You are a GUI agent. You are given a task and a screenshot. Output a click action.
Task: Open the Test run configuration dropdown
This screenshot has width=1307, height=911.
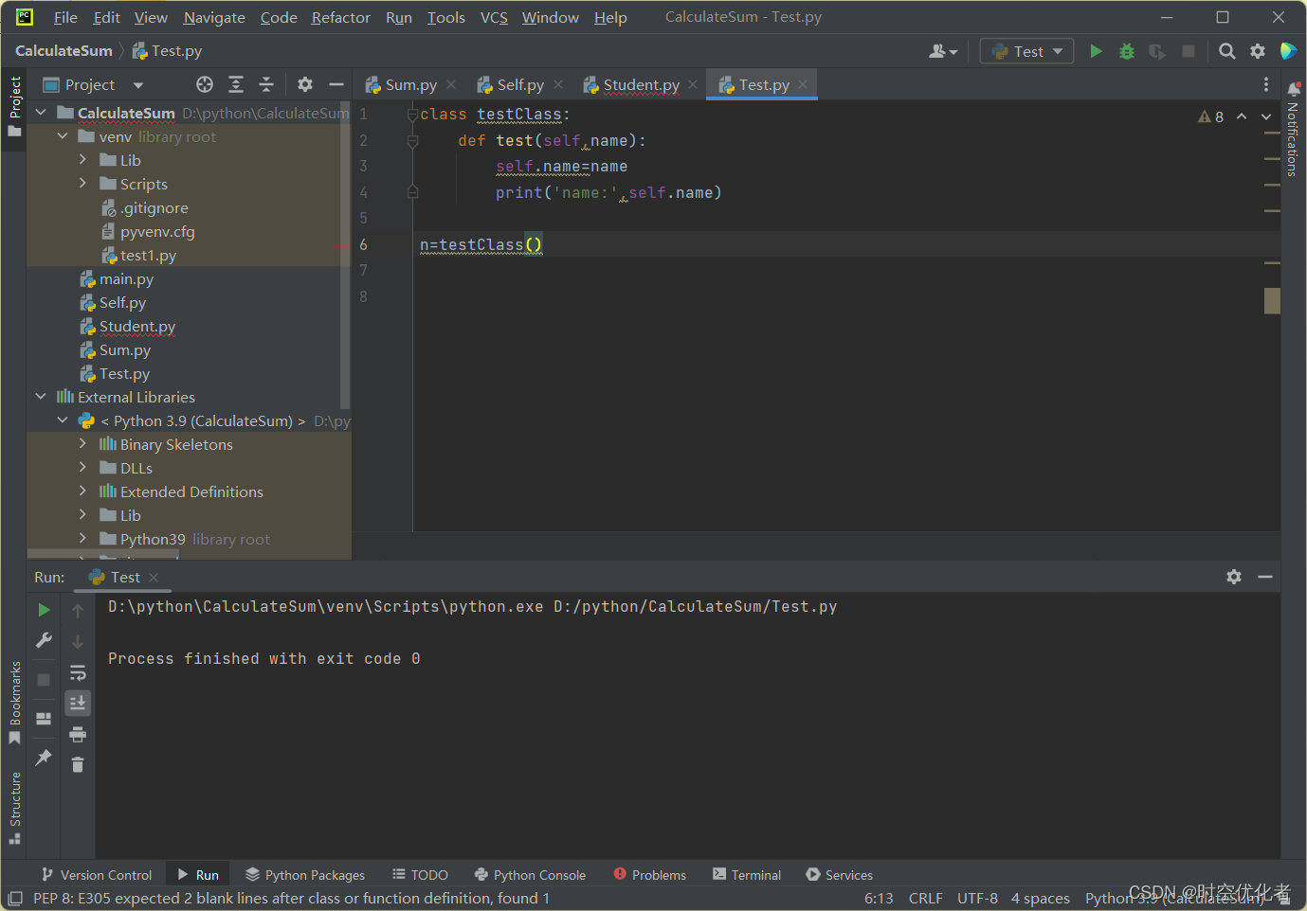coord(1026,51)
